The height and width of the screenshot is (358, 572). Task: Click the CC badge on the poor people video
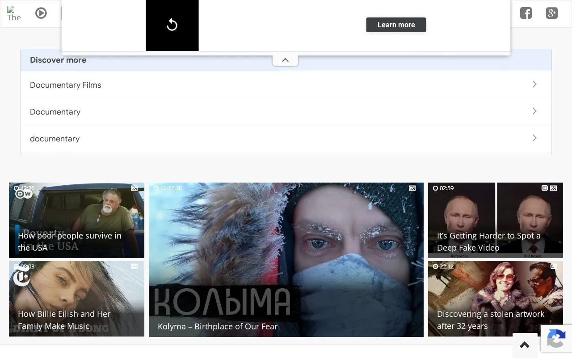(x=134, y=188)
